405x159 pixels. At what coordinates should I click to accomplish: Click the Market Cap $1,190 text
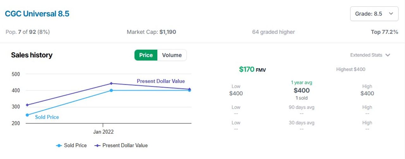pyautogui.click(x=151, y=32)
